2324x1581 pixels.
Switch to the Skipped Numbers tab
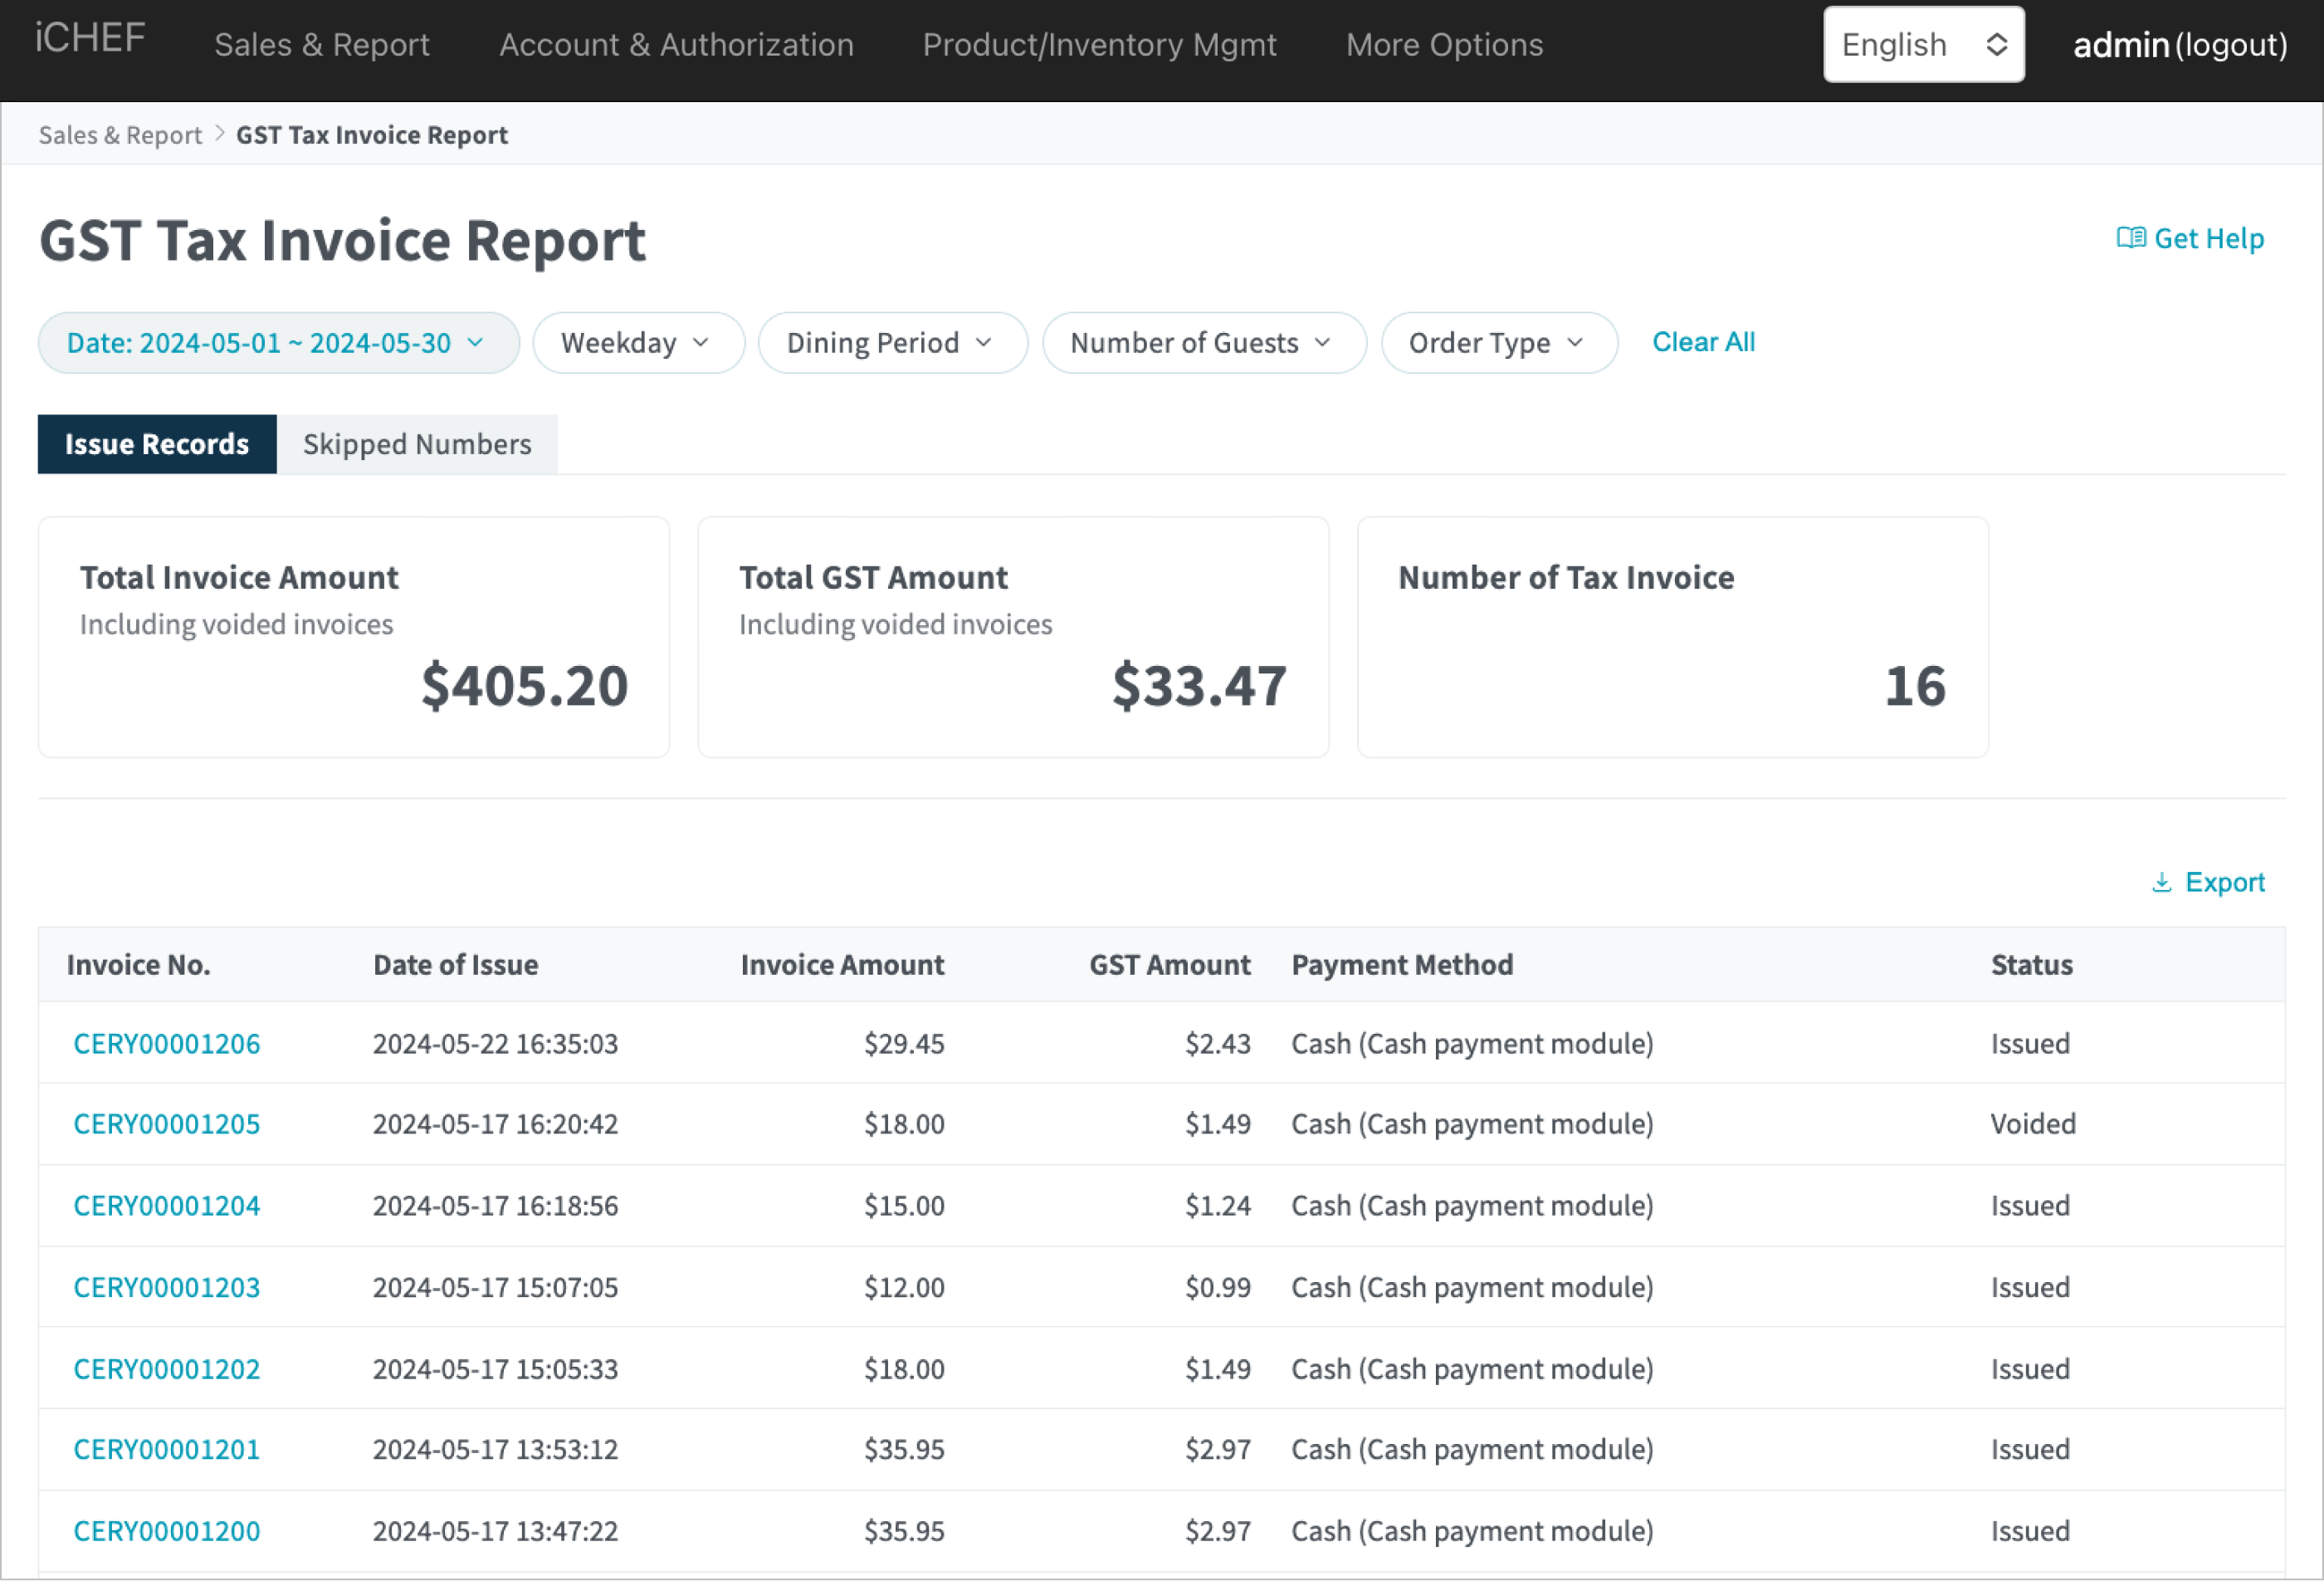click(417, 444)
